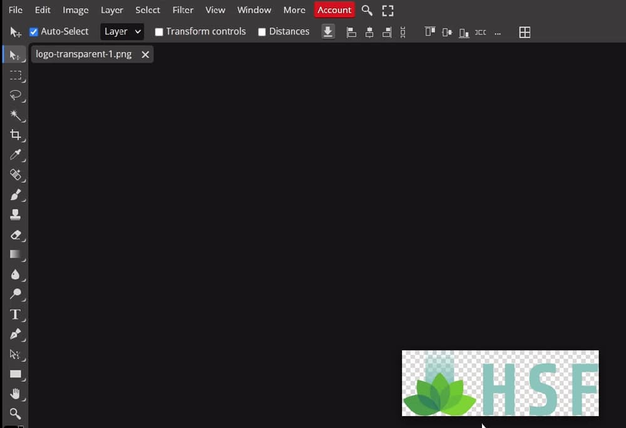Click the Move tool icon in options bar
This screenshot has width=626, height=428.
16,32
